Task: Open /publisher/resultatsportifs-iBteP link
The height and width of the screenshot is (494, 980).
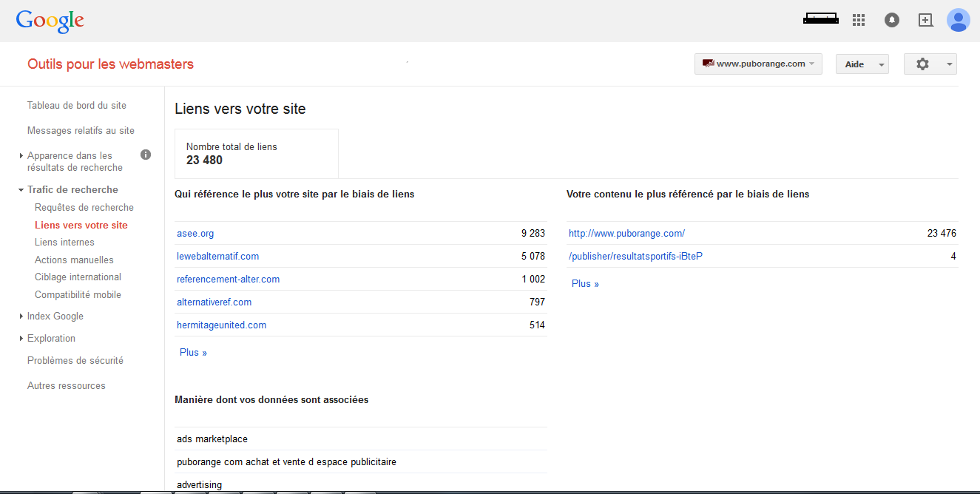Action: click(x=635, y=256)
